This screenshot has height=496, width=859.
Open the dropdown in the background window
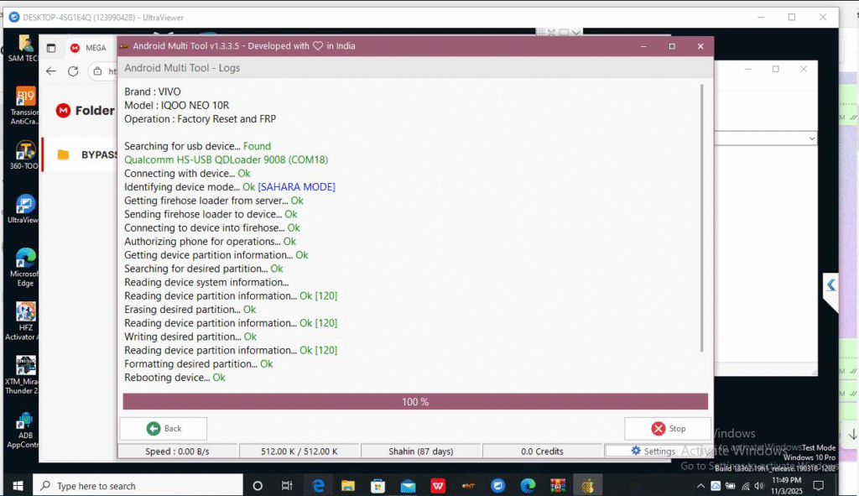click(810, 138)
